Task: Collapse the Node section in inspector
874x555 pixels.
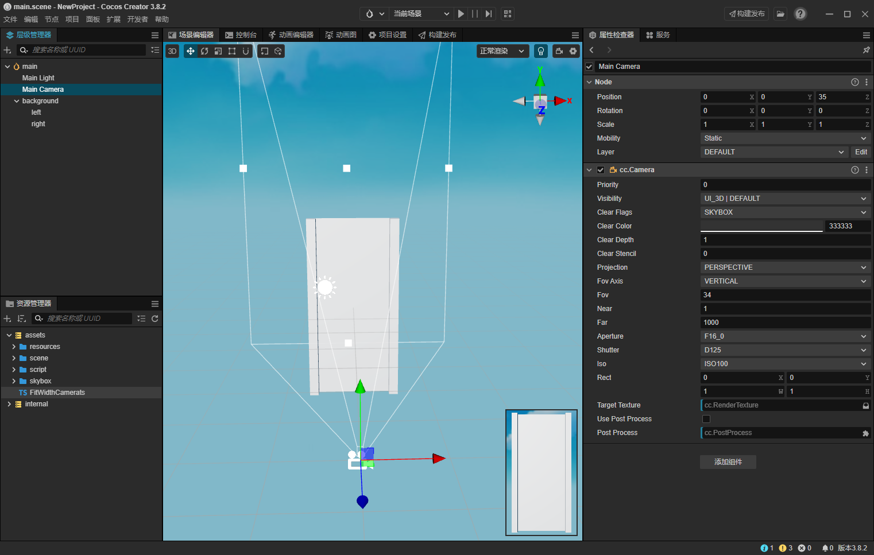Action: pyautogui.click(x=589, y=82)
